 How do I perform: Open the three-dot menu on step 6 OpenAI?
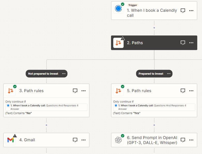[191, 140]
